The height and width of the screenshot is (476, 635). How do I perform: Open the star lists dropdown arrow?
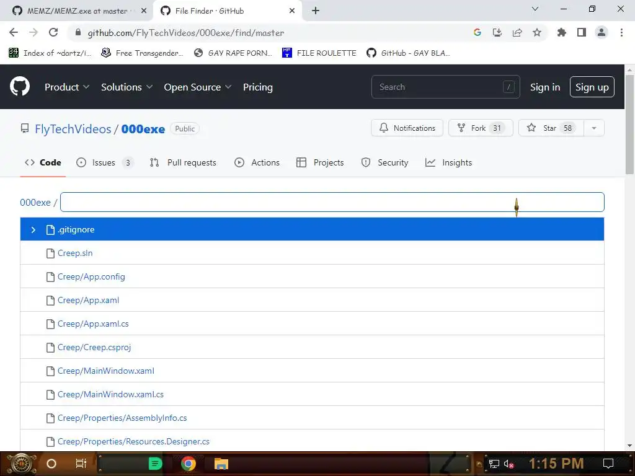pos(593,128)
